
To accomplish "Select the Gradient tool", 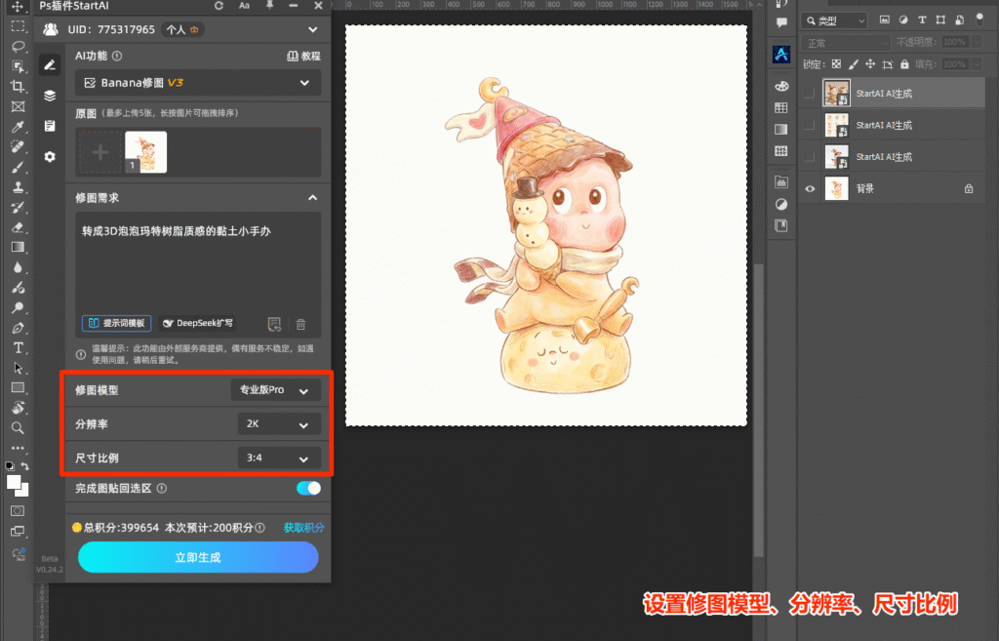I will click(18, 247).
